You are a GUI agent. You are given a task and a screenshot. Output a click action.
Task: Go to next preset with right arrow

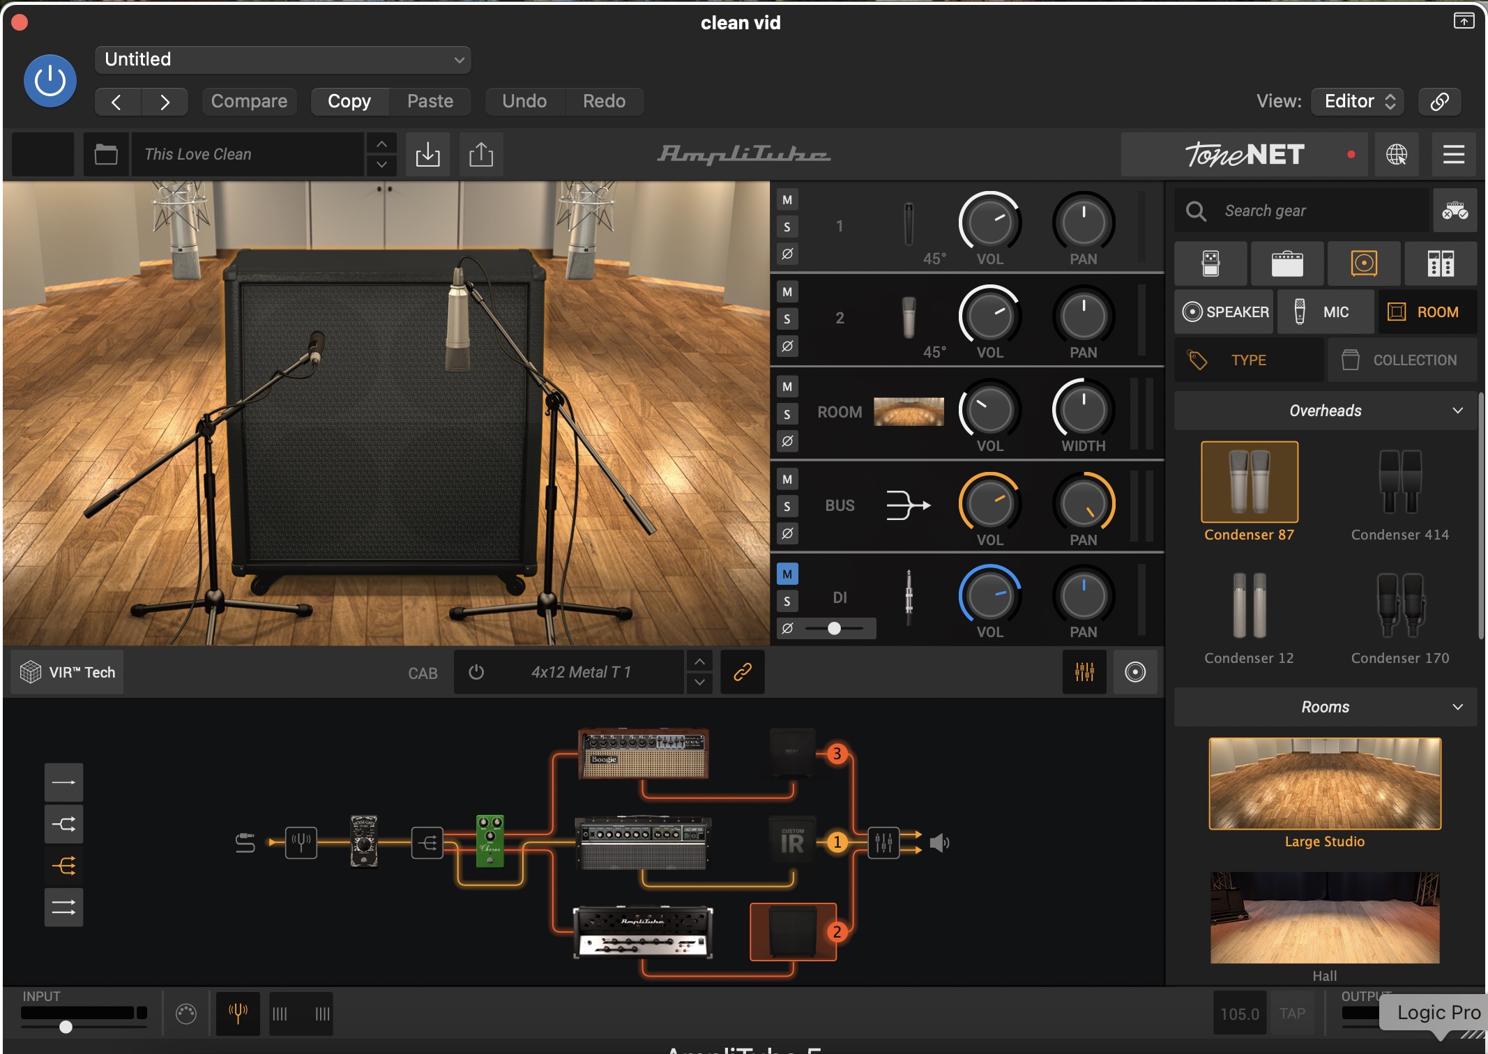tap(165, 102)
